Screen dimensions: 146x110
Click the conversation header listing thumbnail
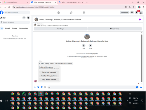pyautogui.click(x=36, y=19)
